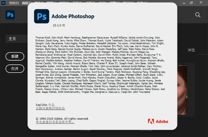Click the 筛选 filter label
This screenshot has height=137, width=208.
(191, 50)
